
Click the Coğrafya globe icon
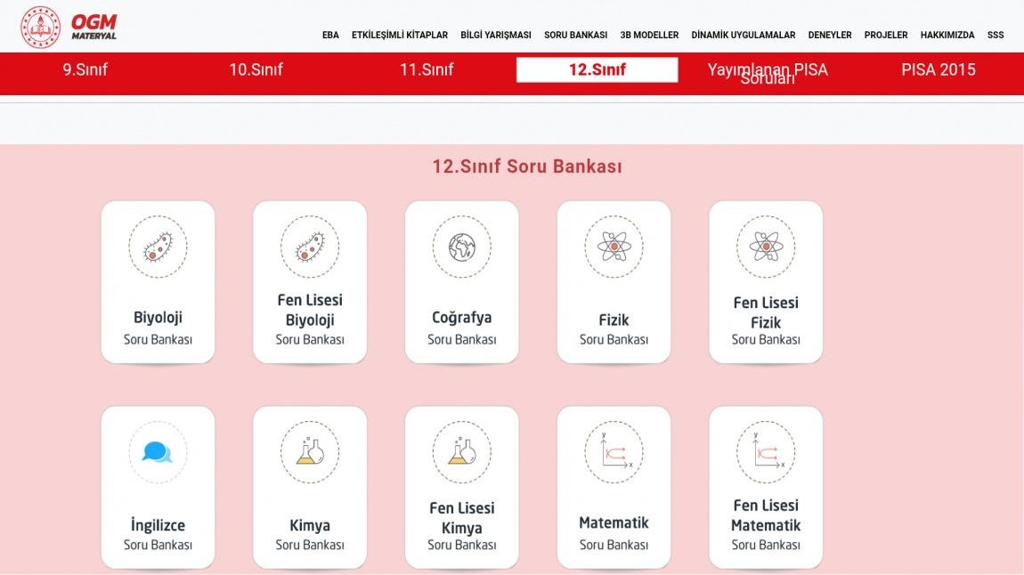pyautogui.click(x=461, y=246)
